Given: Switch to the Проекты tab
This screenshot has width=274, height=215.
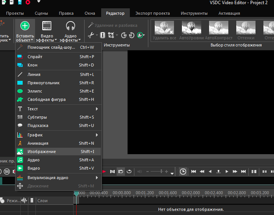Looking at the screenshot, I should (15, 13).
